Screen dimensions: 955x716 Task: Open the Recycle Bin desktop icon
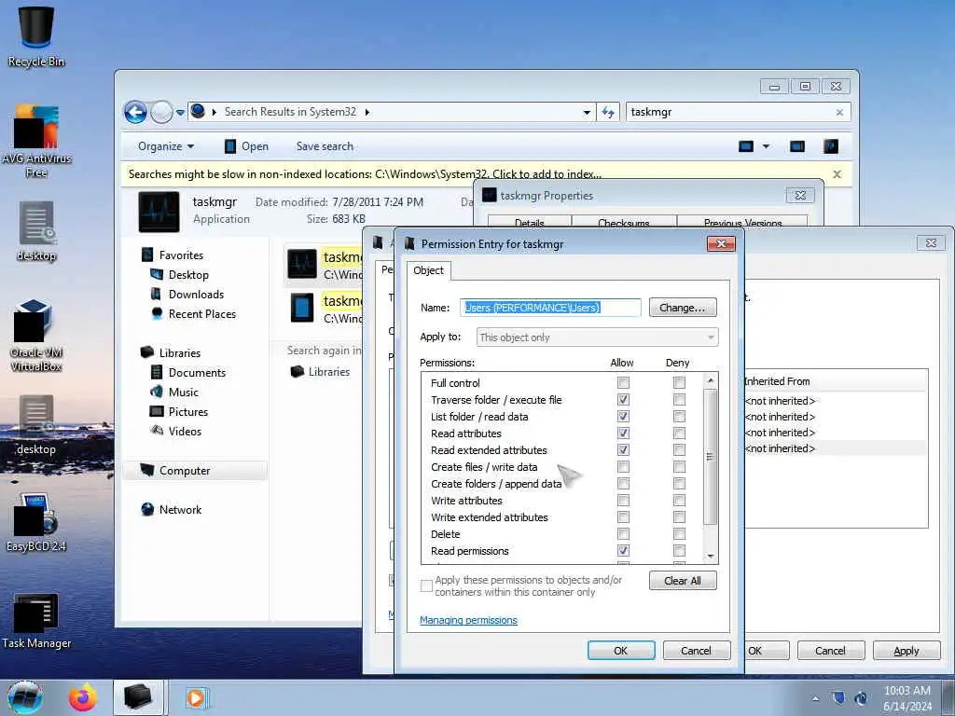coord(36,36)
